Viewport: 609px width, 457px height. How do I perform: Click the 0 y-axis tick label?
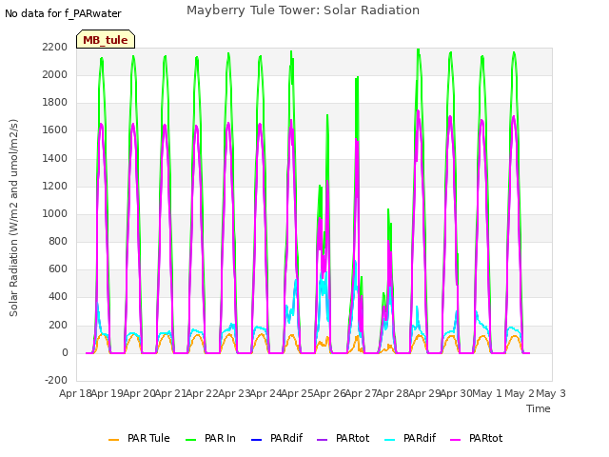pyautogui.click(x=65, y=353)
